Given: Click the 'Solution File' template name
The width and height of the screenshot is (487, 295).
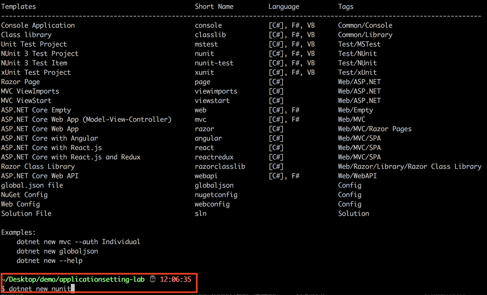Looking at the screenshot, I should (x=26, y=214).
